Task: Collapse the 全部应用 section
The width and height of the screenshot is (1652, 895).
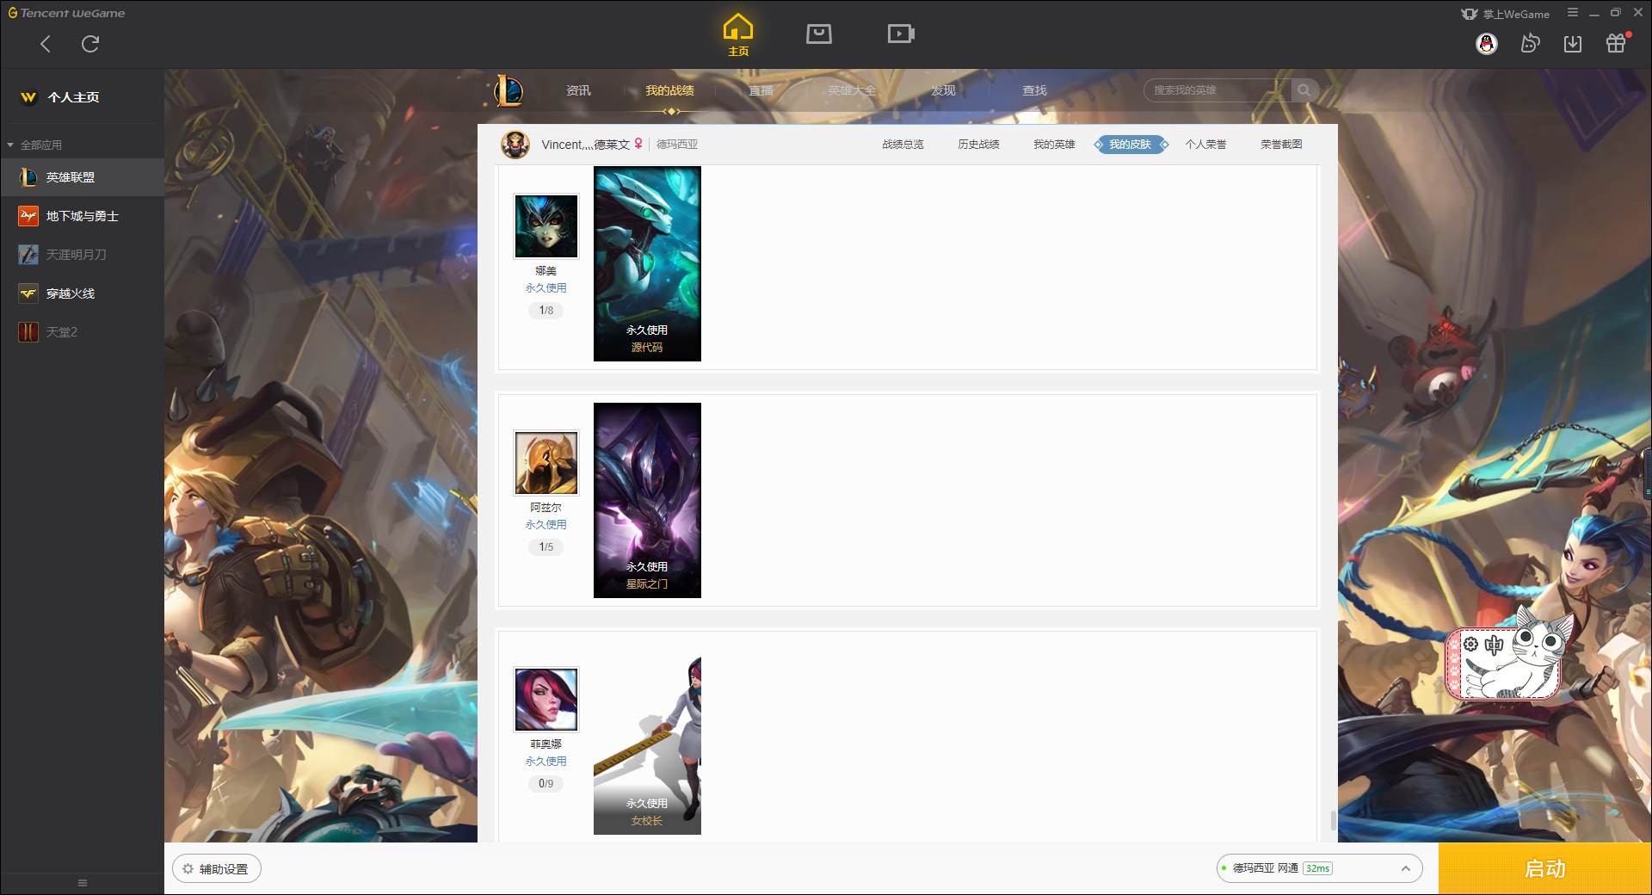Action: pyautogui.click(x=35, y=145)
